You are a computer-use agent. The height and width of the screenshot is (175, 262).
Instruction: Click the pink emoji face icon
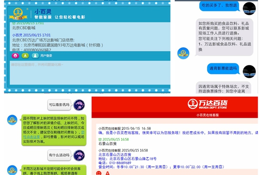click(x=15, y=55)
